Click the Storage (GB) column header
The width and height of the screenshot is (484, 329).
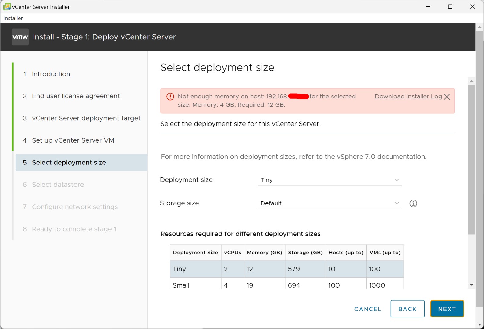click(305, 253)
